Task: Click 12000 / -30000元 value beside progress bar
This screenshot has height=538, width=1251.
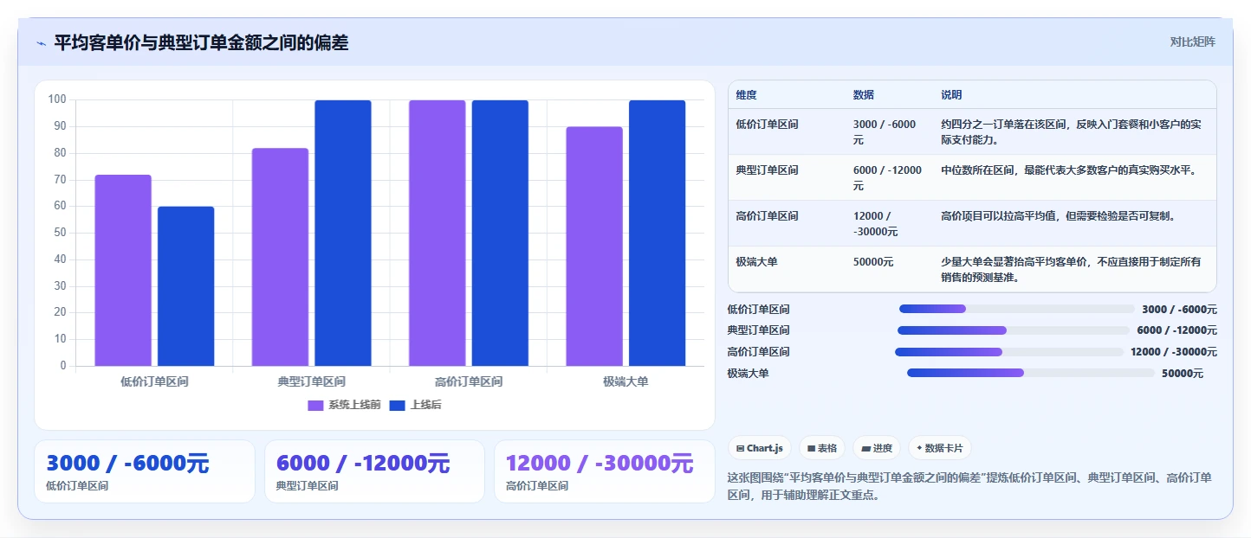Action: (1174, 352)
